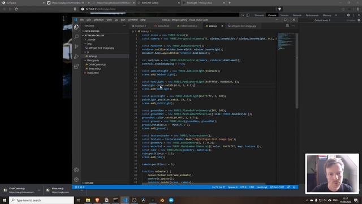Activate DevTools inspect element picker
This screenshot has height=204, width=362.
[x=243, y=15]
